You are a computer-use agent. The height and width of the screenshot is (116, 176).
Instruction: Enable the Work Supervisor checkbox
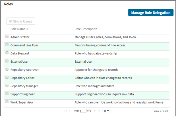[x=7, y=102]
